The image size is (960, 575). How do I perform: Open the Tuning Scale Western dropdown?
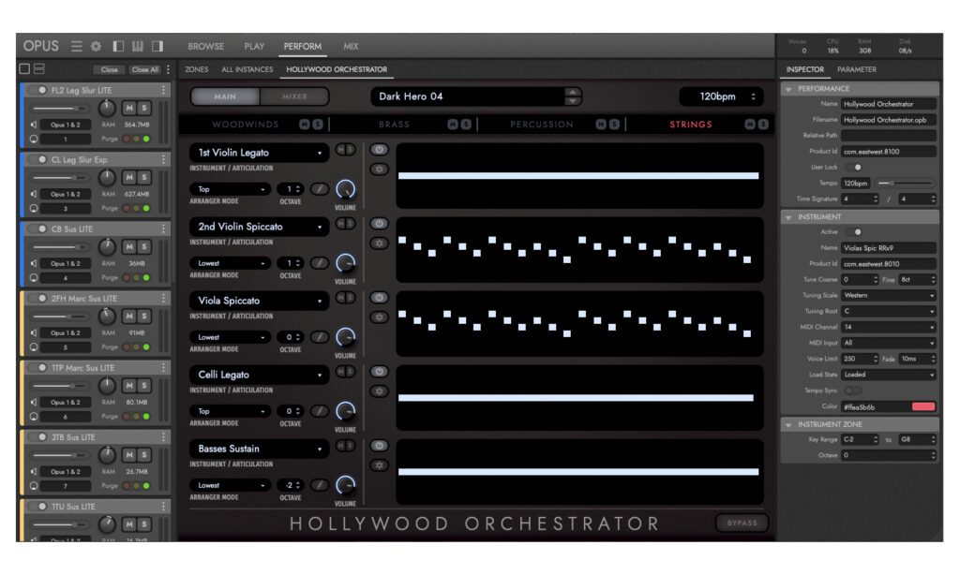[x=889, y=295]
